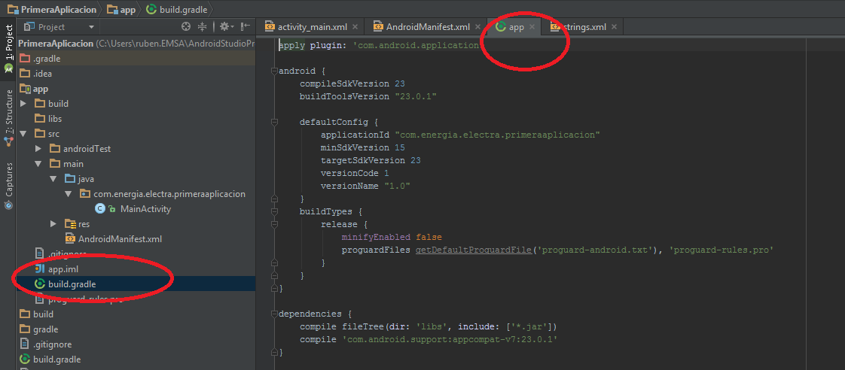Select the root-level build.gradle file in the tree
Screen dimensions: 845x370
click(x=136, y=359)
